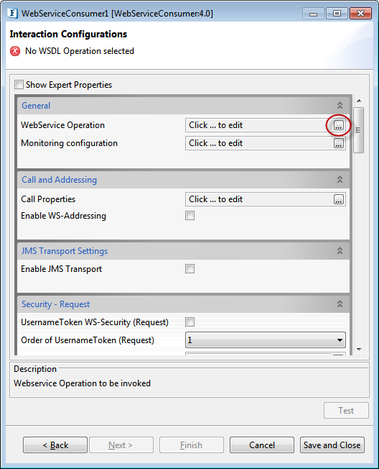The image size is (379, 469).
Task: Open the Monitoring configuration ellipsis button
Action: pyautogui.click(x=338, y=143)
